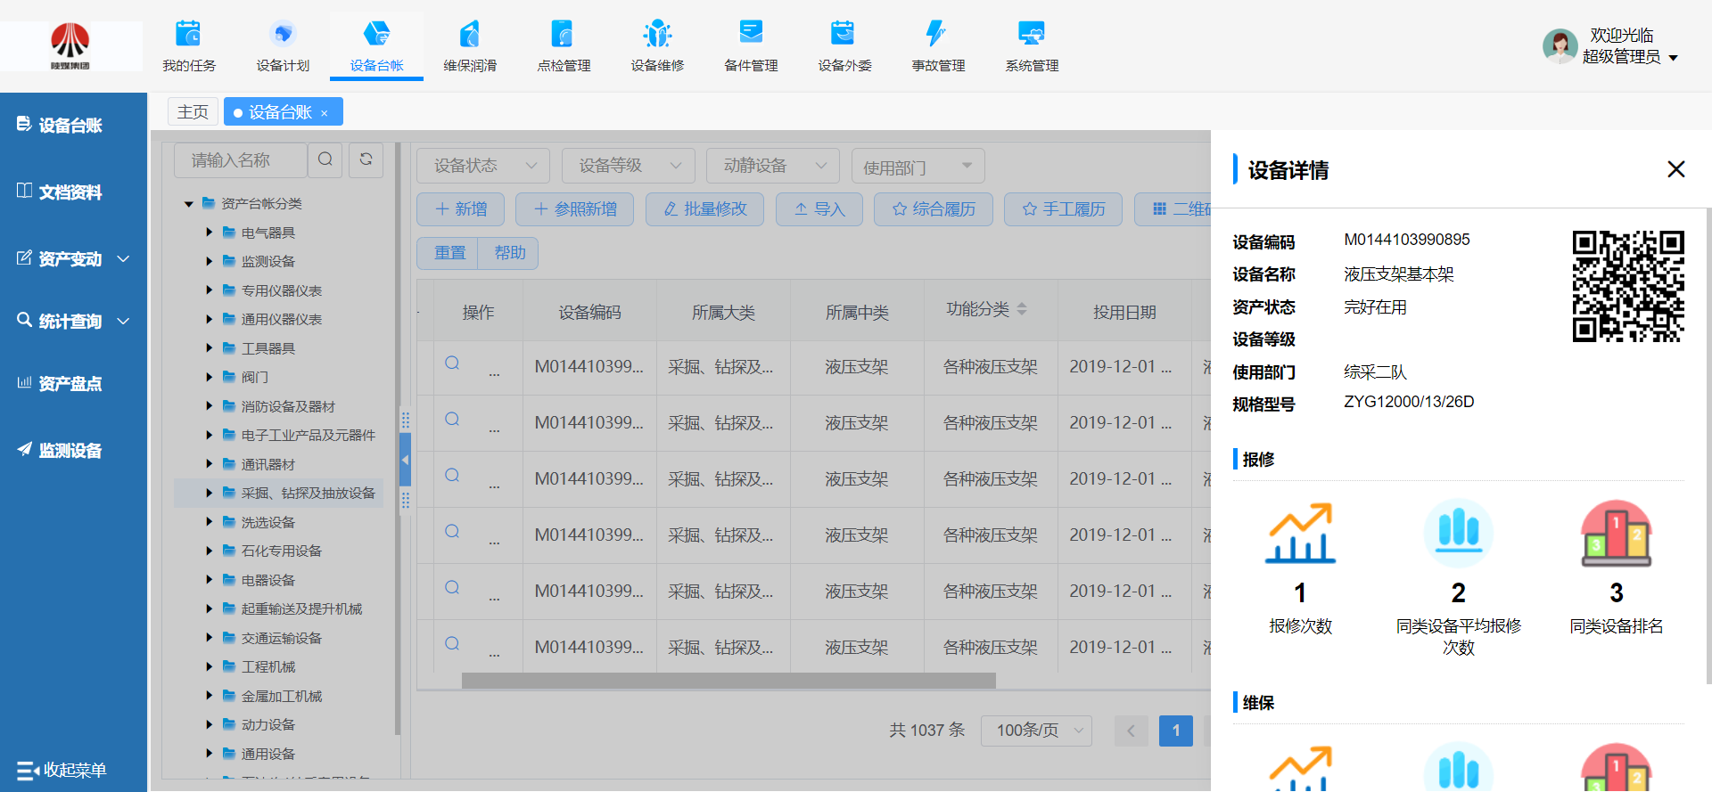
Task: Click the 同类设备排名 podium icon
Action: click(1616, 534)
